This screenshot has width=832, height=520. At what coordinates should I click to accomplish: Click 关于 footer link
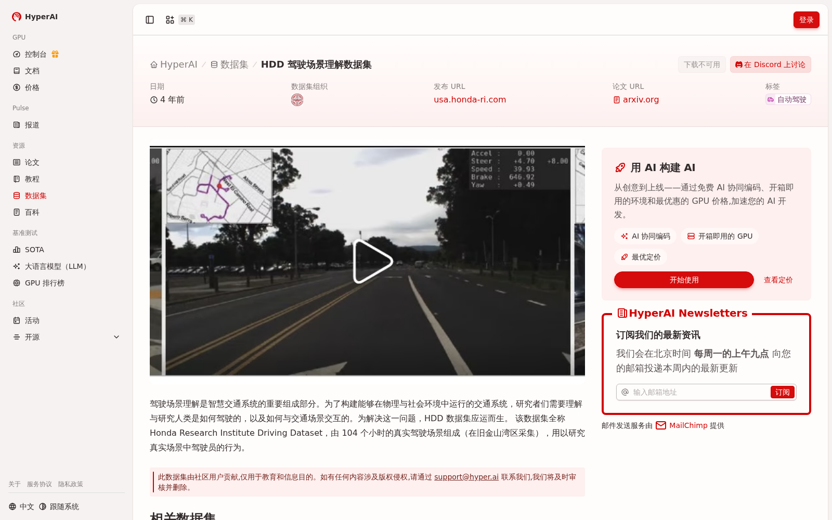pos(15,484)
